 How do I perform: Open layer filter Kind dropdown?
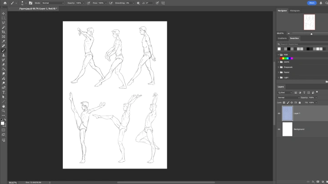285,93
